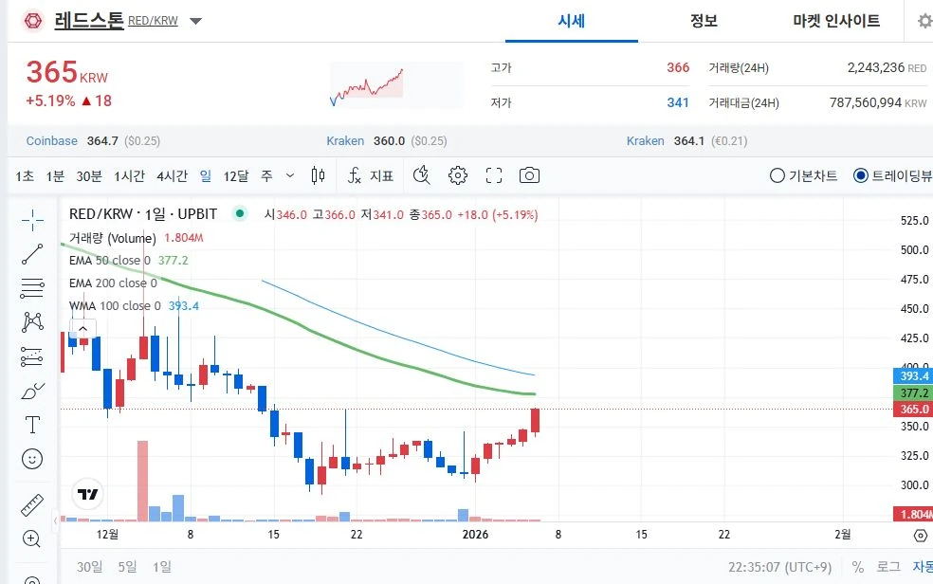Click the 22:35:07 (UTC+9) timezone clock
This screenshot has height=584, width=933.
[x=779, y=567]
